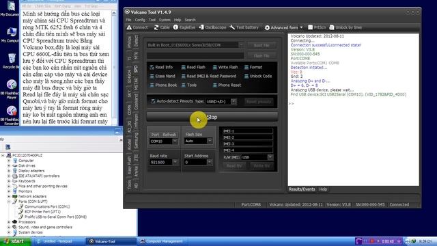This screenshot has height=246, width=437.
Task: Open the Config menu
Action: pos(140,20)
